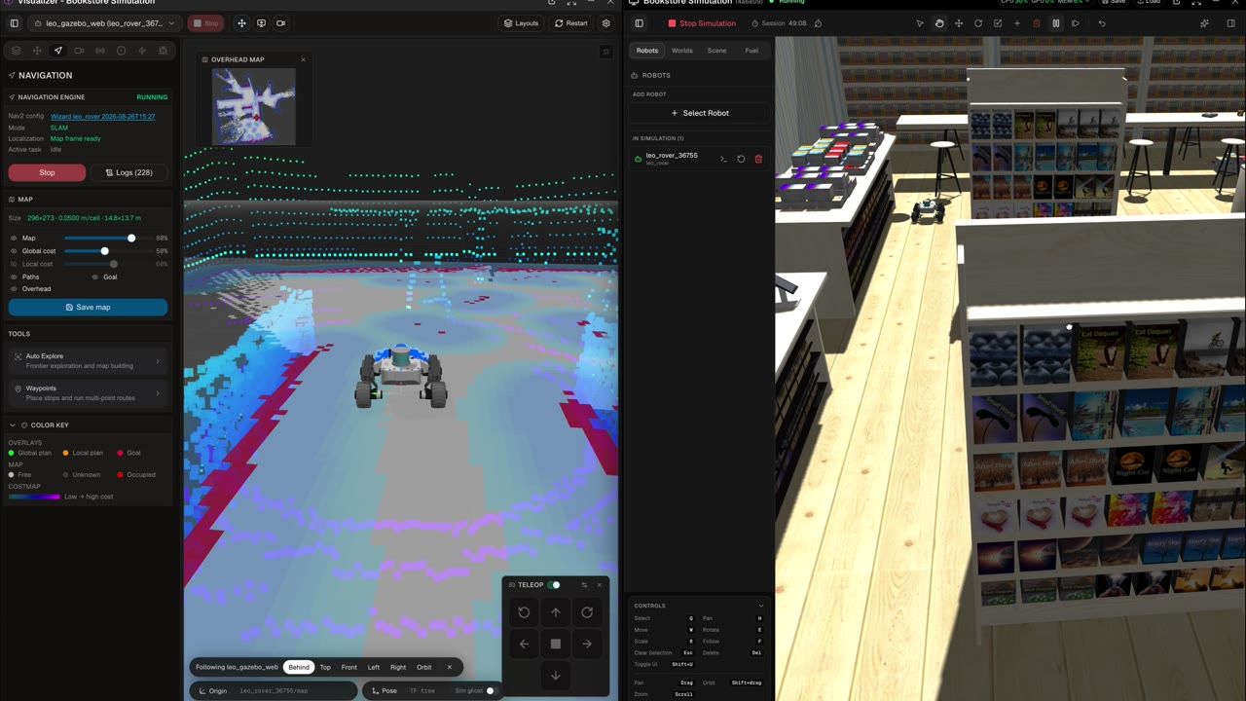The image size is (1246, 701).
Task: Drive rover forward with Teleop up arrow
Action: 556,612
